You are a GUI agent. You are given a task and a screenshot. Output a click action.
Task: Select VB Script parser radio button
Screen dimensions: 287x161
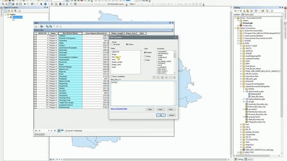click(112, 44)
